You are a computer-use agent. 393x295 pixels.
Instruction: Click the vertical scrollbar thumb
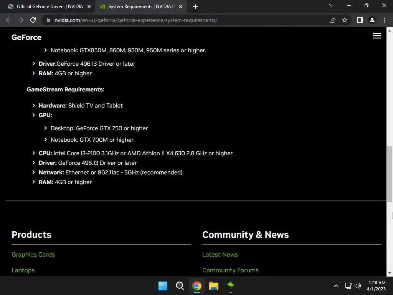pyautogui.click(x=390, y=174)
